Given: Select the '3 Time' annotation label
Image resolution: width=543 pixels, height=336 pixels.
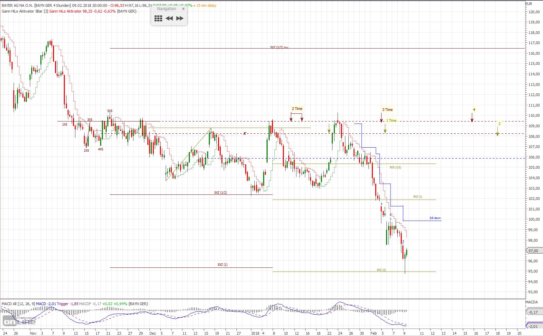Looking at the screenshot, I should pyautogui.click(x=387, y=110).
